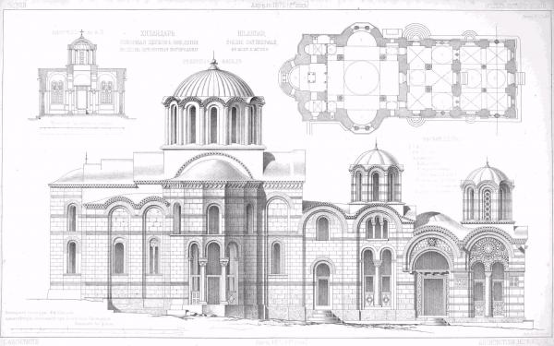
Task: Select the main arched entrance door
Action: [x=434, y=296]
